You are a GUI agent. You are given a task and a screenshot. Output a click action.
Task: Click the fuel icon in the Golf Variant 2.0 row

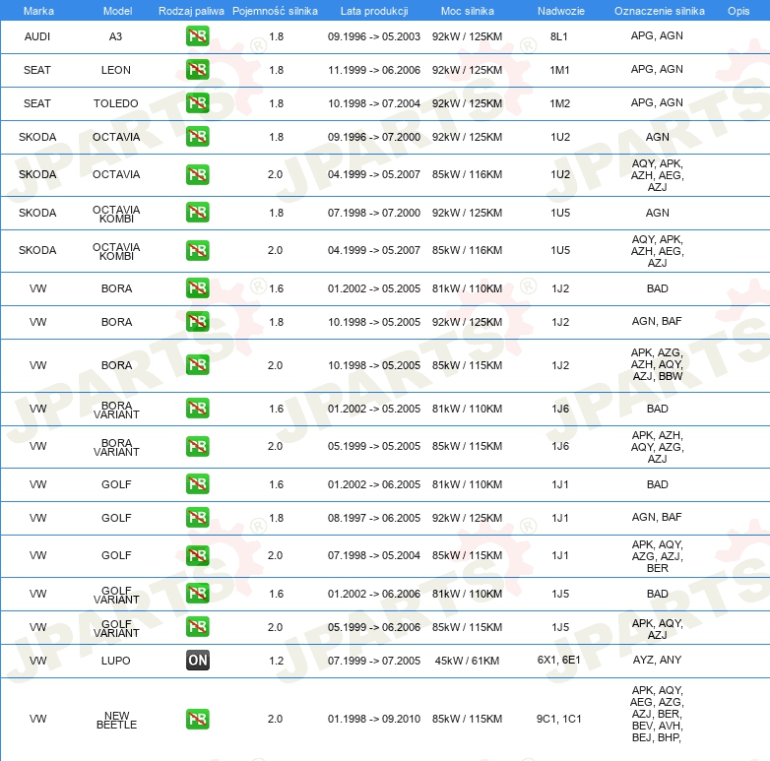coord(197,627)
